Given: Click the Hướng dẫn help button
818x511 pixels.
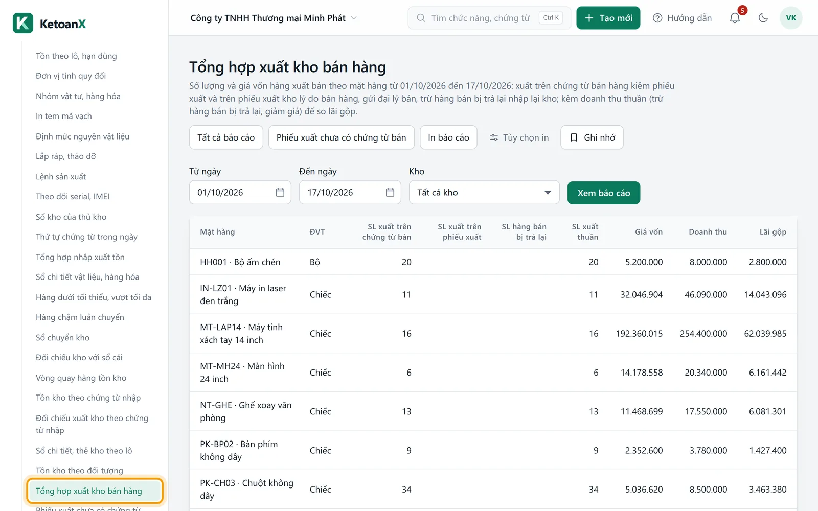Looking at the screenshot, I should click(x=682, y=18).
